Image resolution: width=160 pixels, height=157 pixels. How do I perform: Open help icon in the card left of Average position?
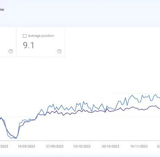[x=11, y=51]
